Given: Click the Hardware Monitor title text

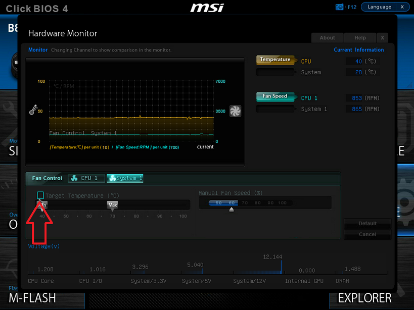Looking at the screenshot, I should 63,33.
